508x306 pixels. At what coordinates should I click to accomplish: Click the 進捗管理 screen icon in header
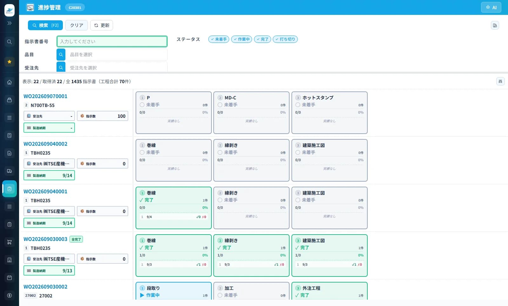30,7
